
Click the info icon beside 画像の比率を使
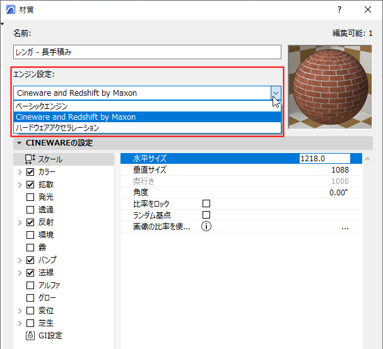tap(206, 226)
